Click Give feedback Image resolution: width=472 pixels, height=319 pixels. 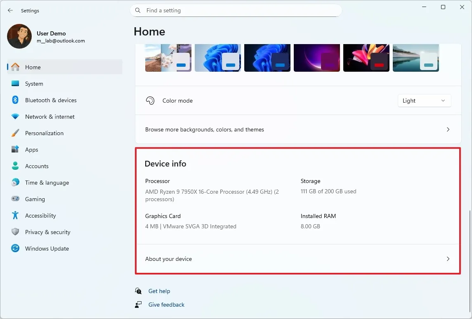(166, 305)
